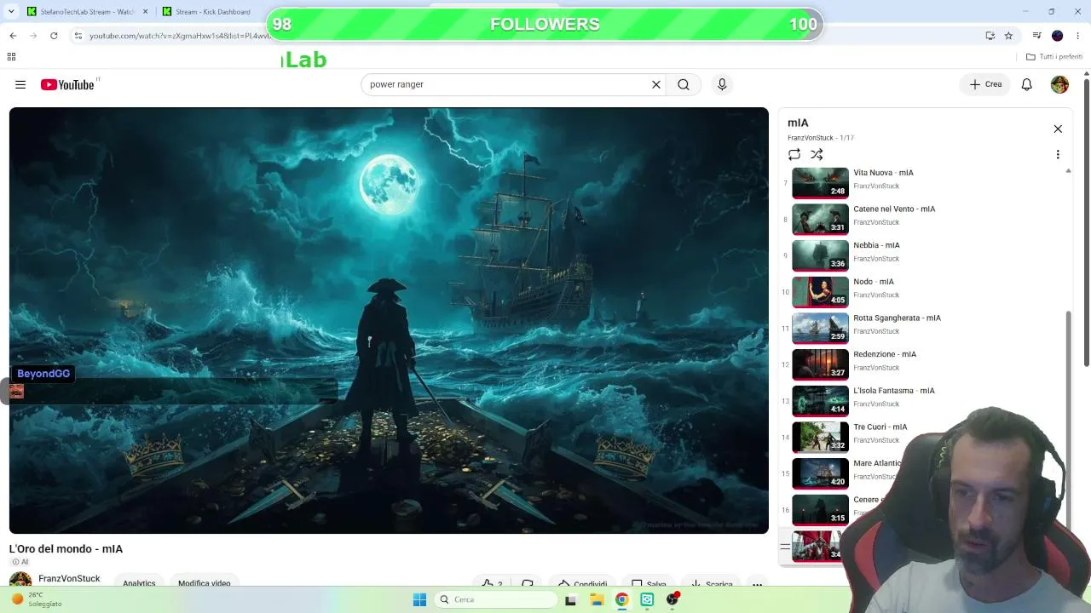Click the main video player

point(389,320)
